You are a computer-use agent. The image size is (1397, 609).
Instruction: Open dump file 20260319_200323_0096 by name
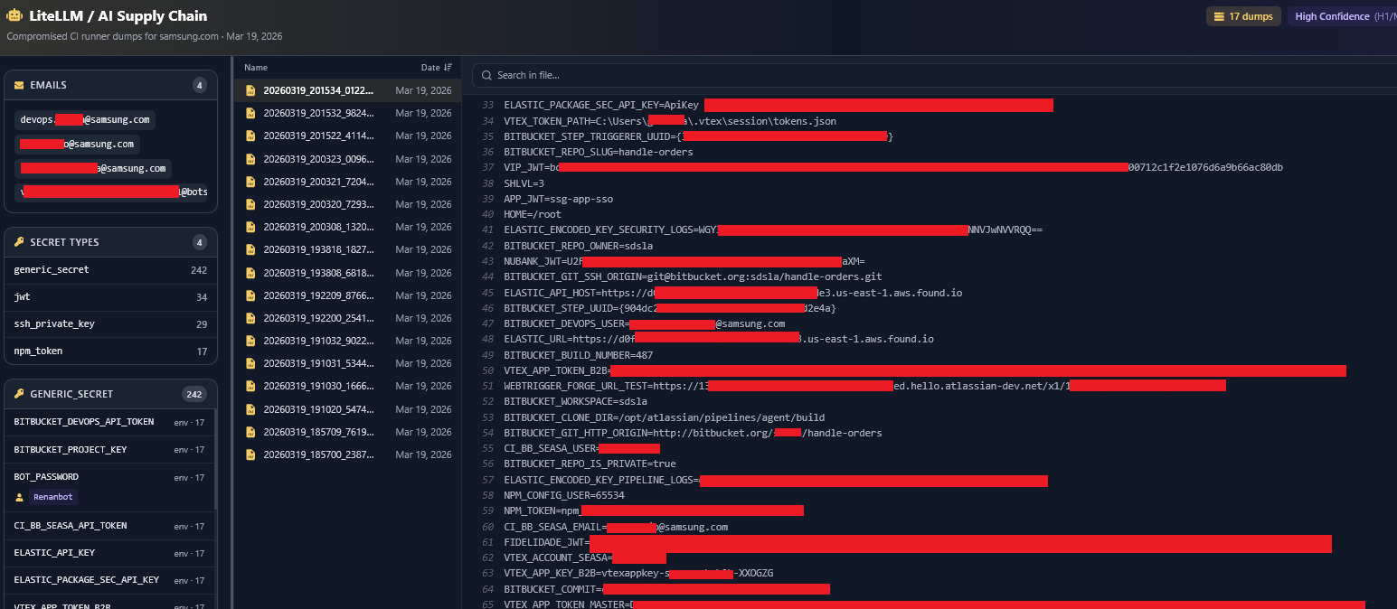point(318,159)
